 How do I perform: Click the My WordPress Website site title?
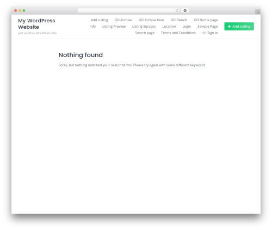coord(36,24)
